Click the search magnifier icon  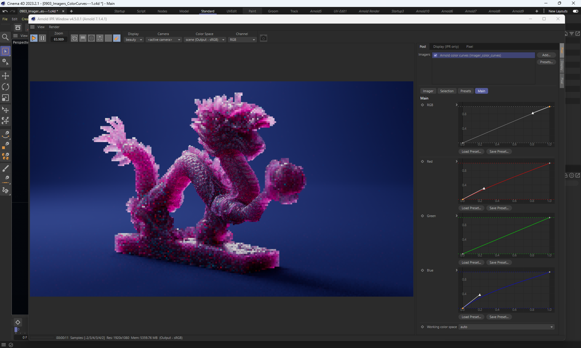point(5,37)
